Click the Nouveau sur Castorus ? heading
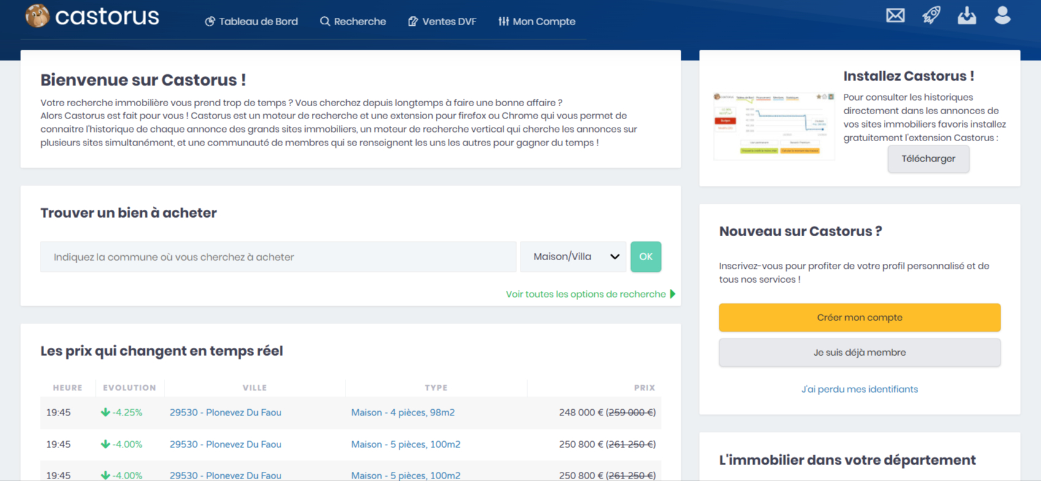 800,231
